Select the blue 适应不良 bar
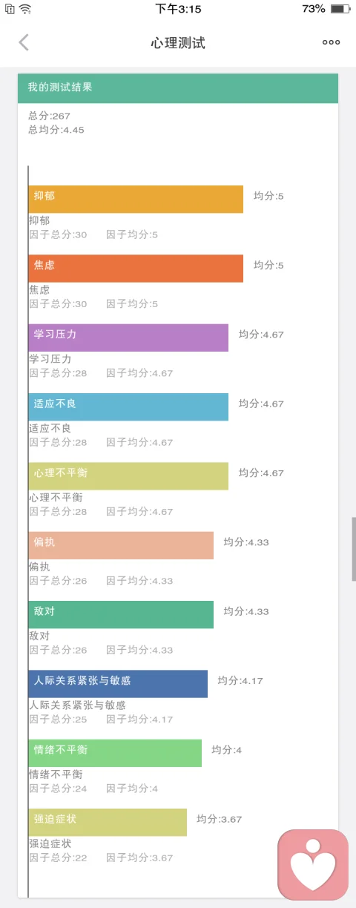Image resolution: width=356 pixels, height=908 pixels. (x=128, y=407)
